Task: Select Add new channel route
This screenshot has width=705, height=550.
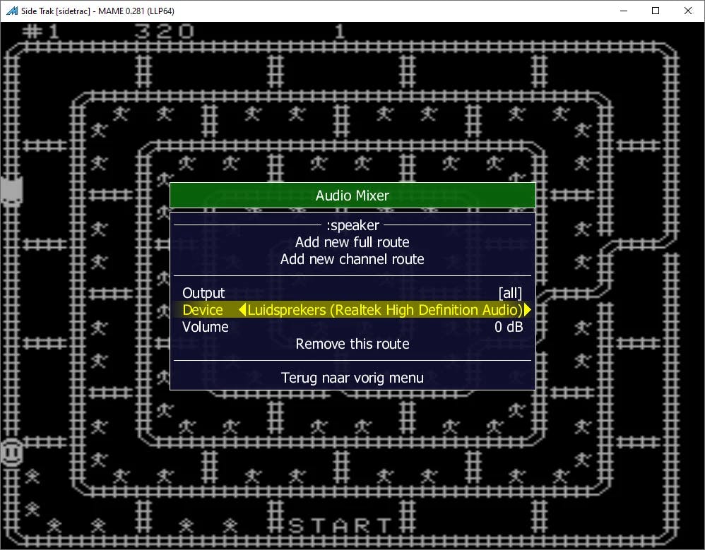Action: tap(352, 259)
